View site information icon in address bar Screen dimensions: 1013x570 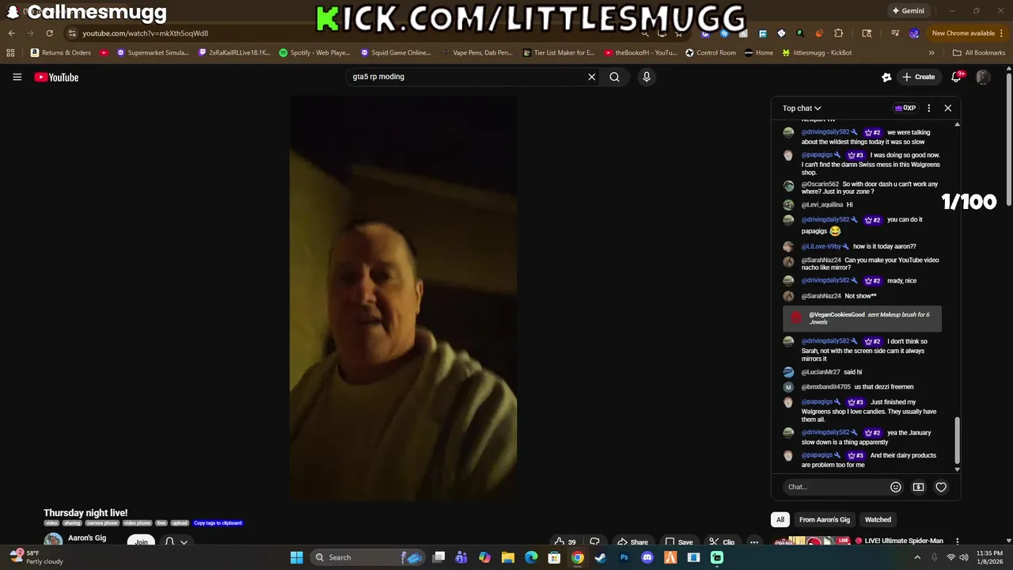72,33
